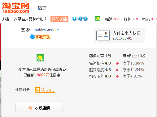The width and height of the screenshot is (157, 117).
Task: Click the orange star in 收藏店铺 button
Action: [x=30, y=108]
